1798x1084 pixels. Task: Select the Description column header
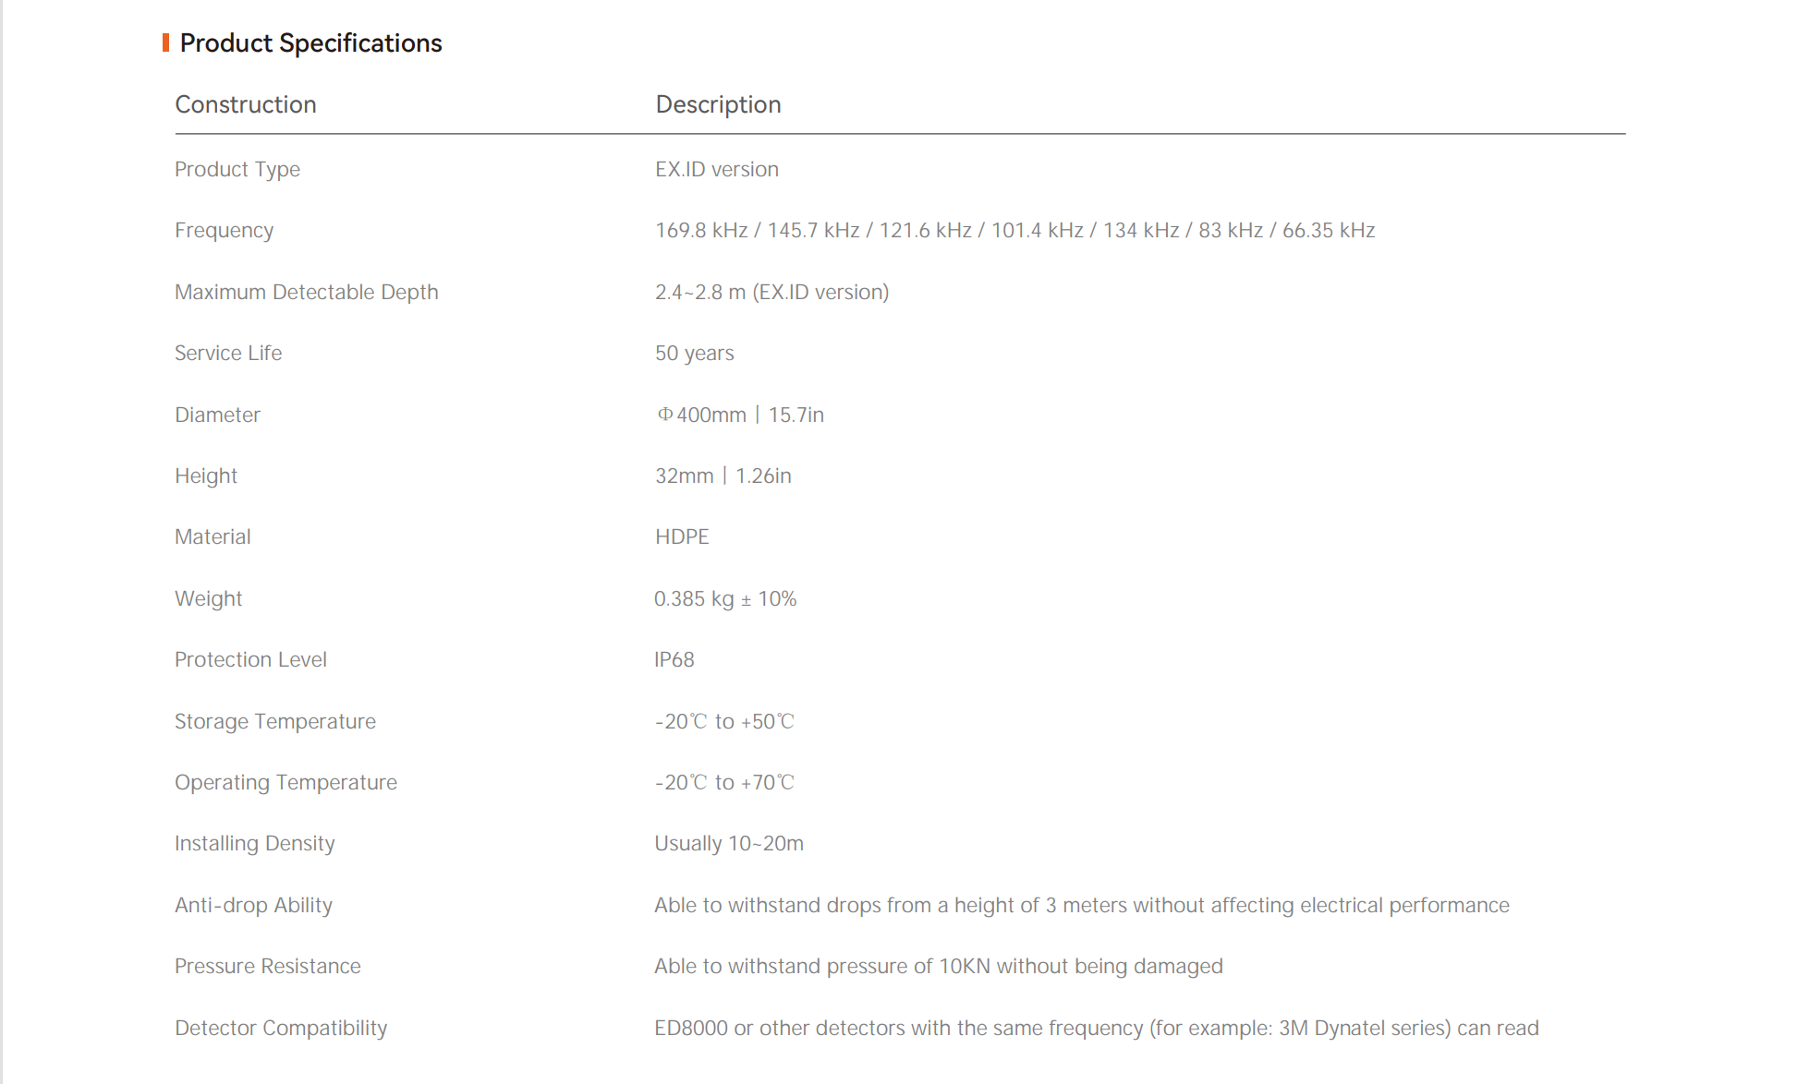pyautogui.click(x=718, y=104)
